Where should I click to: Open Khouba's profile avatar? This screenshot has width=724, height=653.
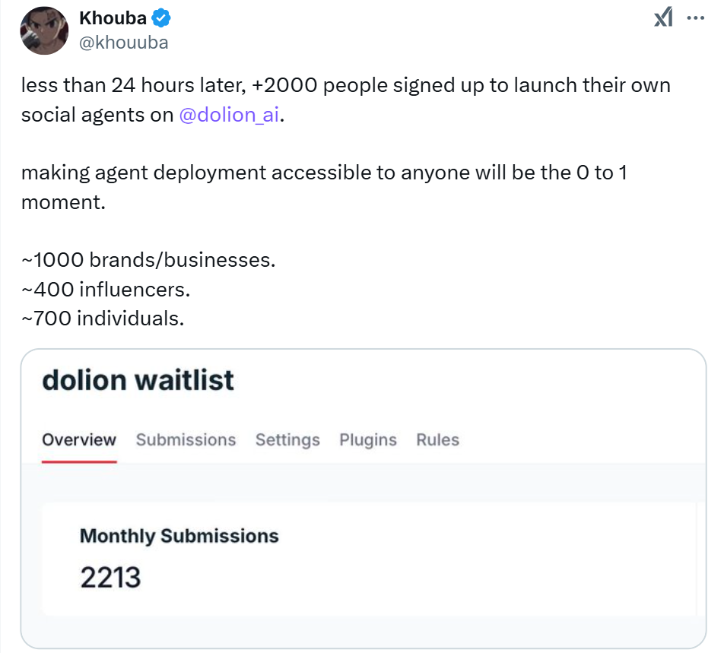point(44,30)
